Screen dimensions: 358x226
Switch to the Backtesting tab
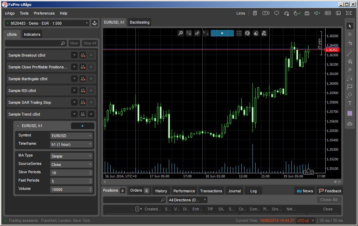pyautogui.click(x=139, y=22)
